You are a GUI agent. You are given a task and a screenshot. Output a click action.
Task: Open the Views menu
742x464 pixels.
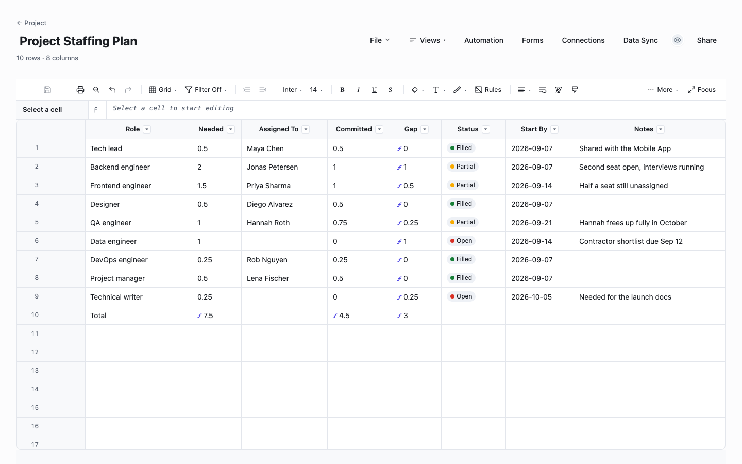point(427,40)
